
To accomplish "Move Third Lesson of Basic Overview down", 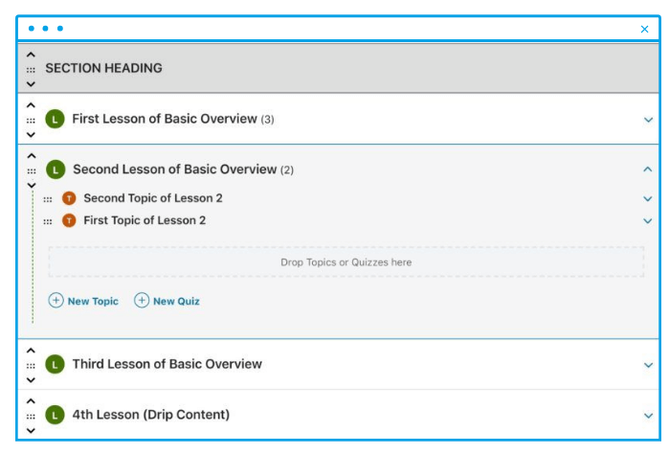I will click(31, 380).
